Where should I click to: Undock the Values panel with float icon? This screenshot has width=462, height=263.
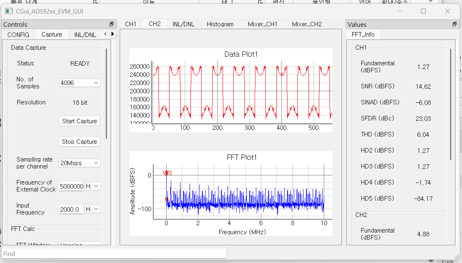(x=455, y=24)
